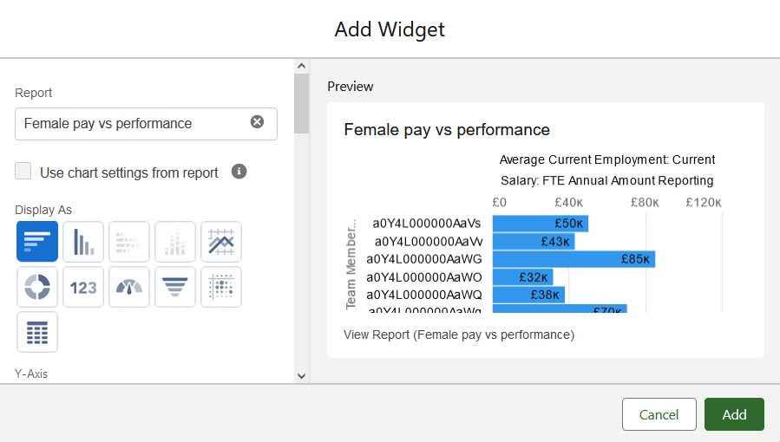Viewport: 780px width, 442px height.
Task: Open the View Report link
Action: pos(458,335)
